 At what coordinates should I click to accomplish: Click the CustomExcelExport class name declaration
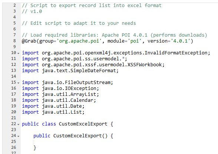[83, 124]
